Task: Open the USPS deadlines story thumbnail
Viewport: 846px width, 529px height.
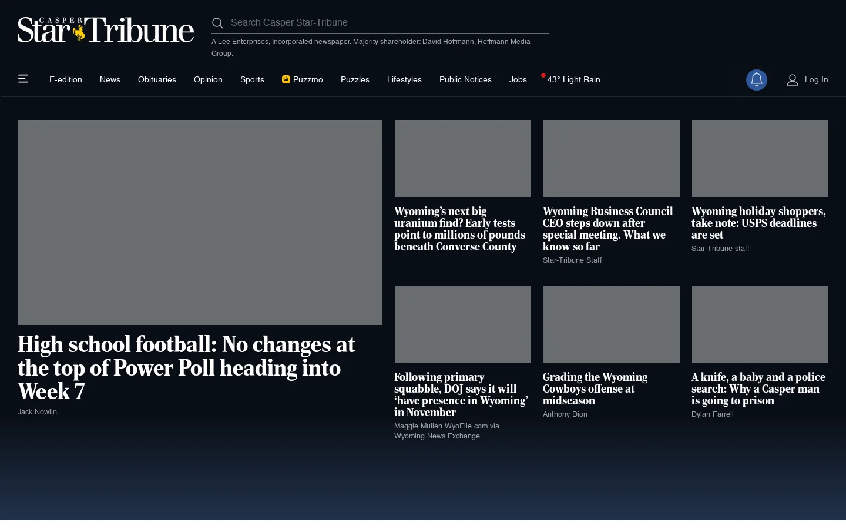Action: [x=760, y=158]
